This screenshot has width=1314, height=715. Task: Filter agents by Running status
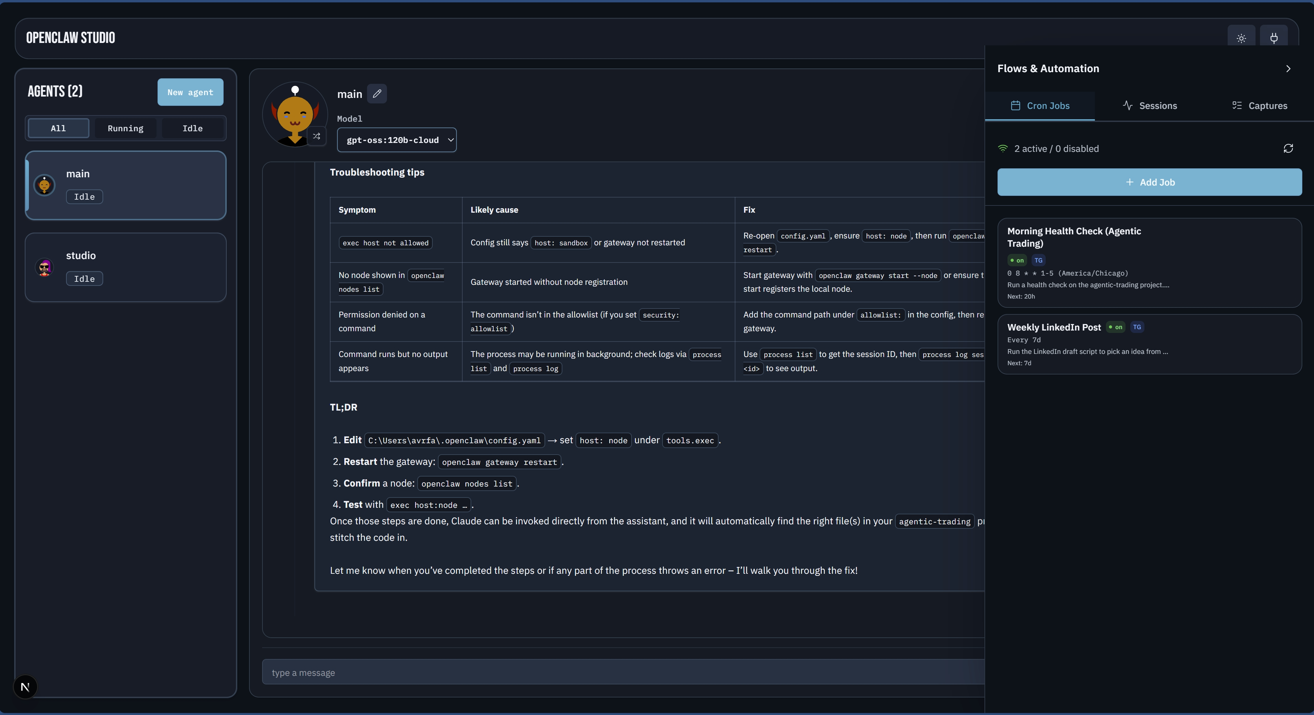pyautogui.click(x=126, y=129)
